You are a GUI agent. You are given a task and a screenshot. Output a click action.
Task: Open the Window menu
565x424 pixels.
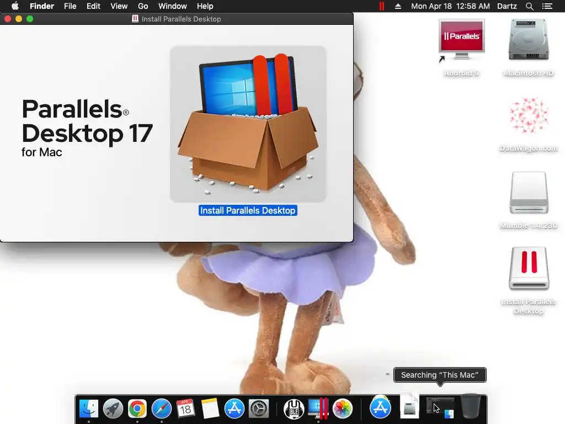[173, 6]
